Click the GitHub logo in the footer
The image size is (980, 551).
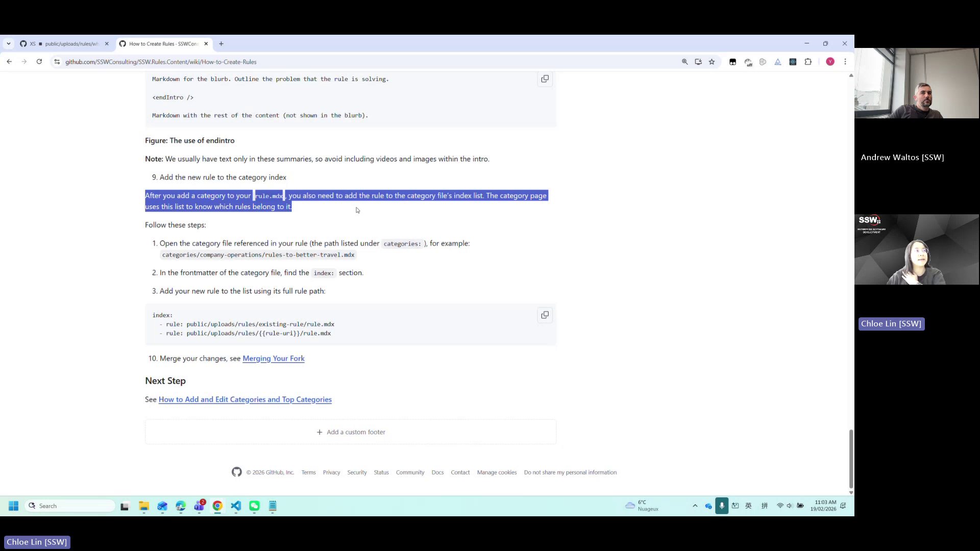pos(236,472)
